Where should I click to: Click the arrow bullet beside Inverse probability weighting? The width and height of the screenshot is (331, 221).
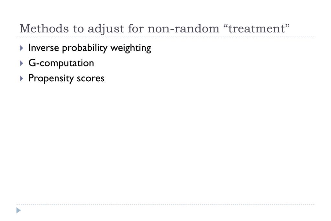22,48
